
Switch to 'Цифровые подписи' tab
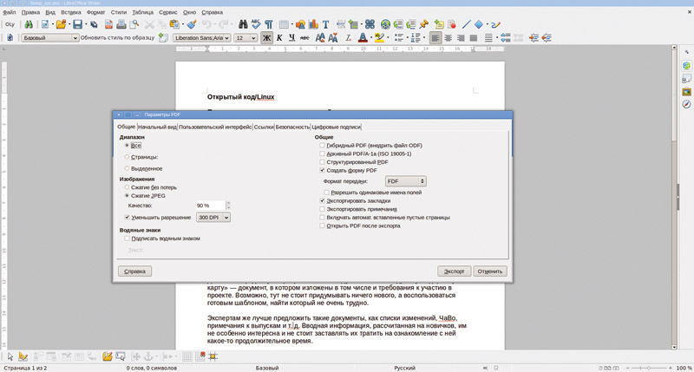[336, 127]
